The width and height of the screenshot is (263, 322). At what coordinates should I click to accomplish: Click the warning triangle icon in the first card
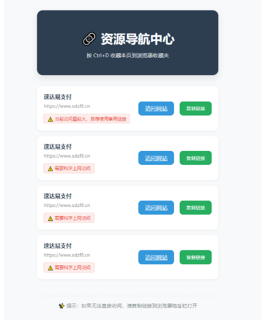(x=50, y=119)
